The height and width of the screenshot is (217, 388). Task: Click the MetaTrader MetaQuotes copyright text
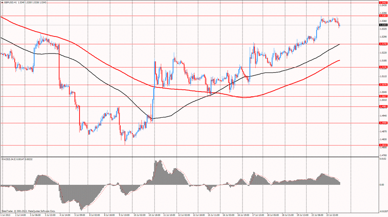click(x=28, y=211)
